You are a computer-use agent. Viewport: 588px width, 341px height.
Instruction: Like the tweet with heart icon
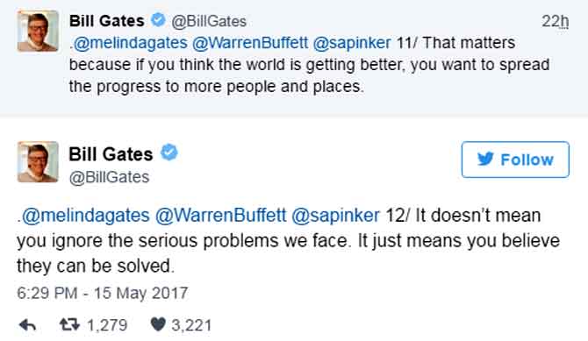click(158, 324)
